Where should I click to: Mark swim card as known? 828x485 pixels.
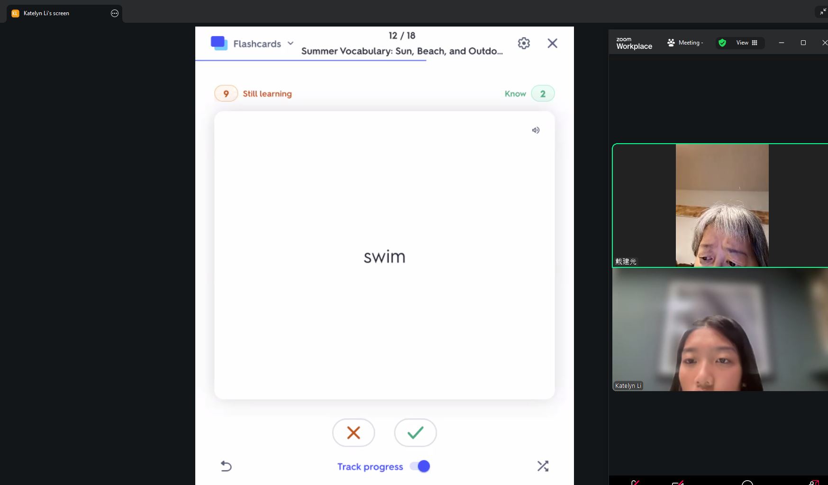pos(415,432)
